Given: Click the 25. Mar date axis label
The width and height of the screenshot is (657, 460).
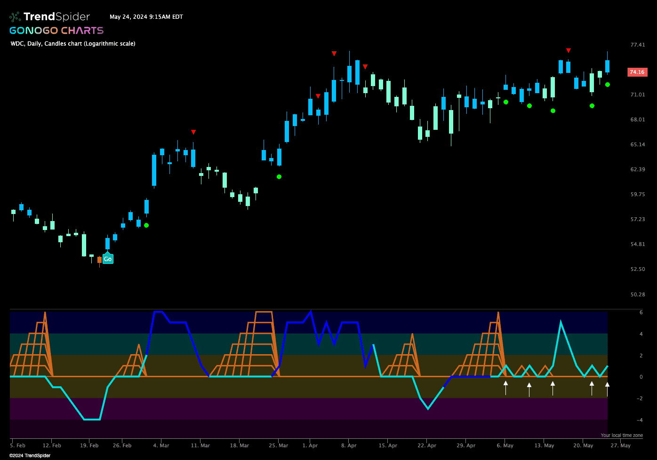Looking at the screenshot, I should 279,445.
